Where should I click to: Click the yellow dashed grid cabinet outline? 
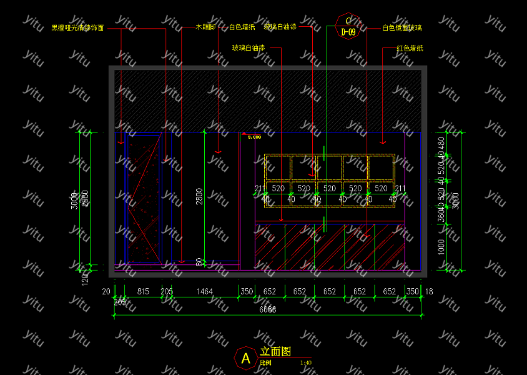330,181
